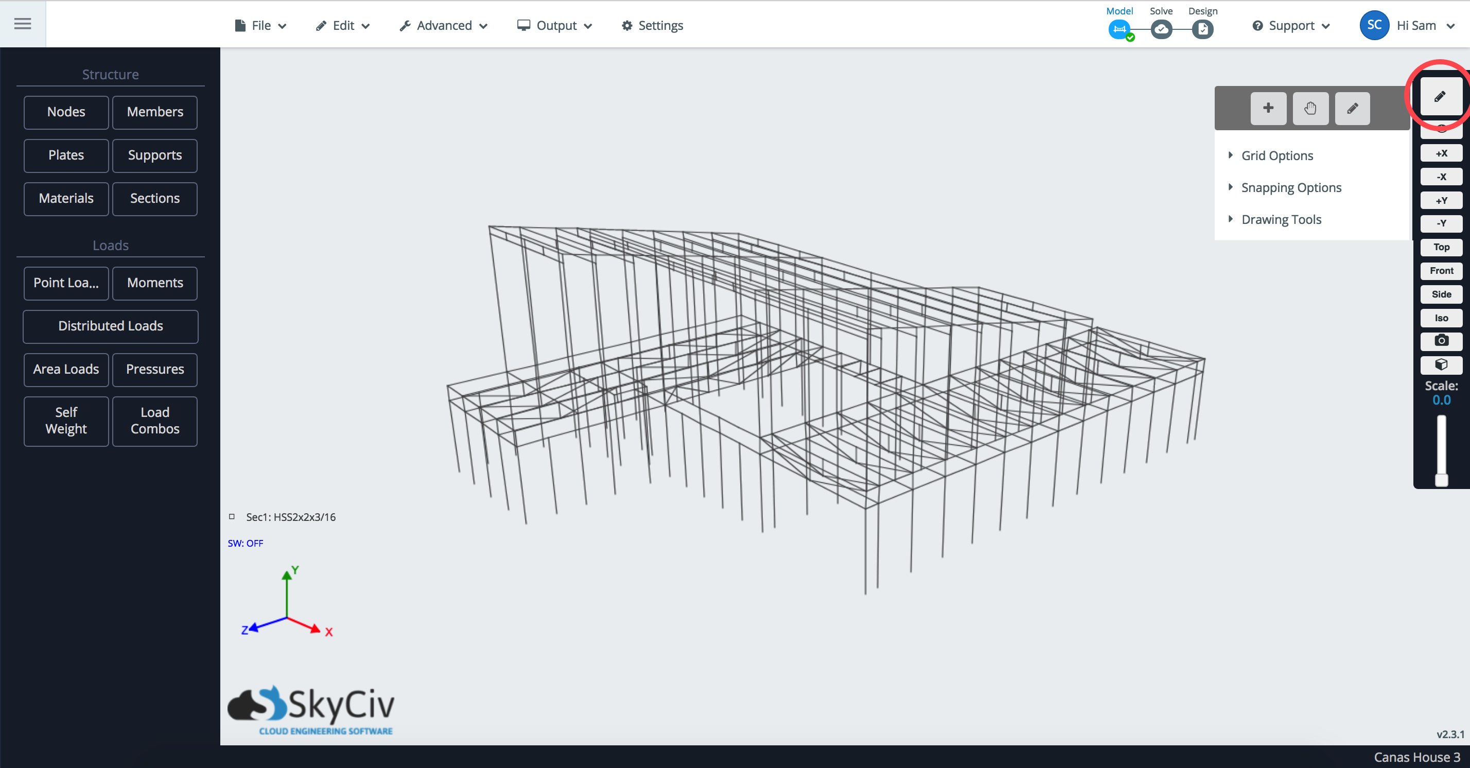The height and width of the screenshot is (768, 1470).
Task: Click the Solve stage icon
Action: click(1161, 29)
